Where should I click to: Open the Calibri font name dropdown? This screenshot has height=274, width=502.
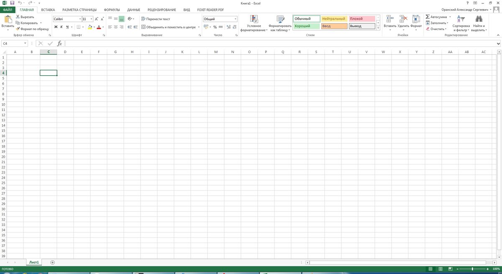pyautogui.click(x=80, y=19)
